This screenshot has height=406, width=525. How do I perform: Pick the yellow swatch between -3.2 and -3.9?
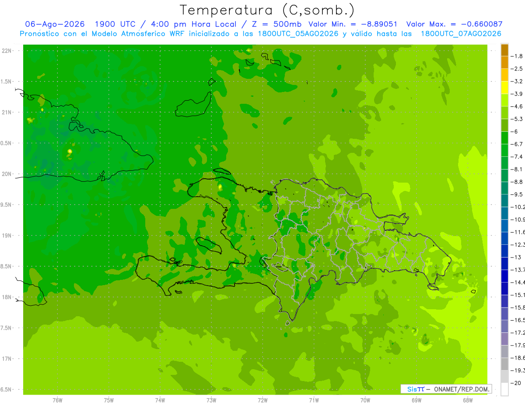click(x=504, y=88)
